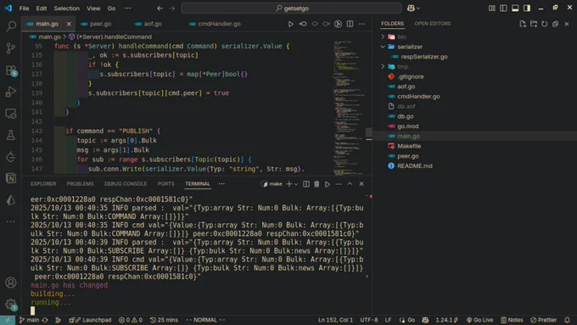
Task: Open Manage gear settings menu
Action: coord(11,305)
